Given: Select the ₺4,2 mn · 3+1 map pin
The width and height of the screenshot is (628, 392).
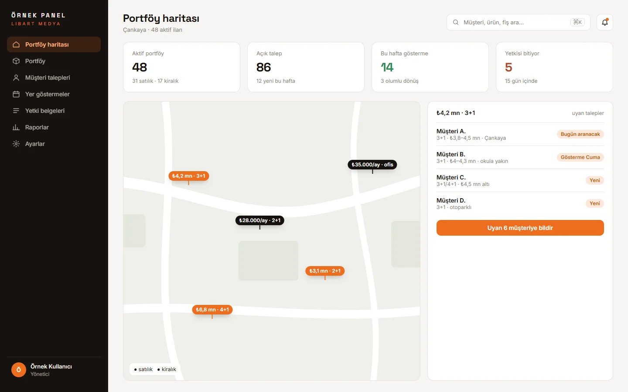Looking at the screenshot, I should coord(189,176).
